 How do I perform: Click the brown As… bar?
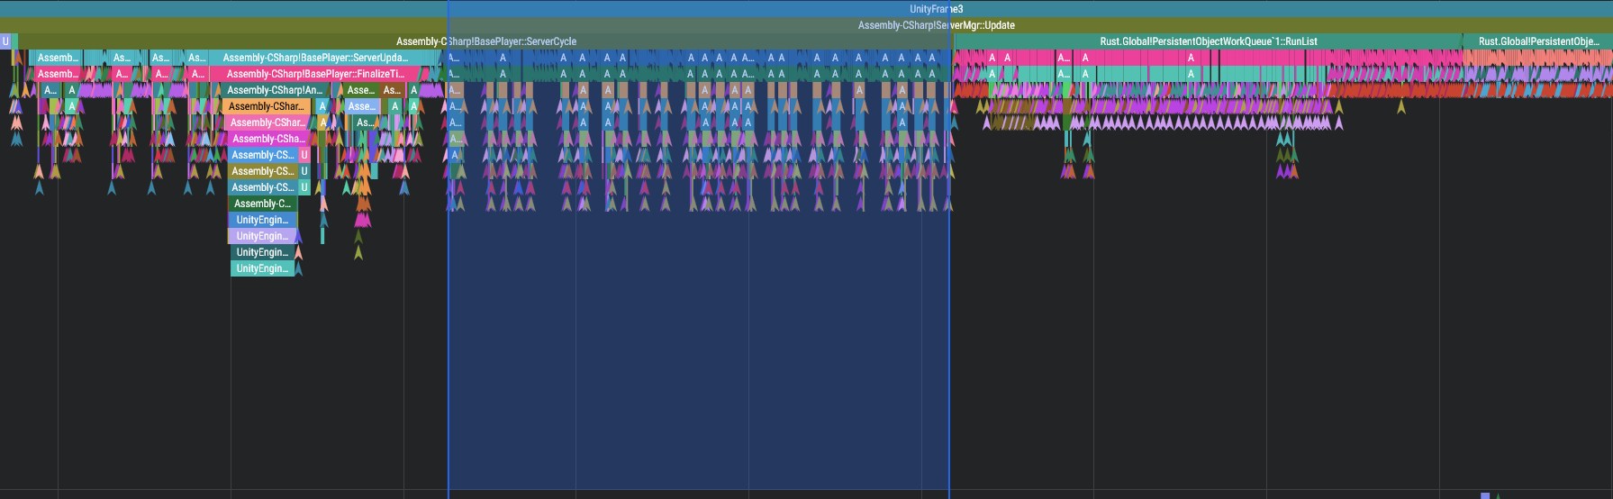point(391,90)
